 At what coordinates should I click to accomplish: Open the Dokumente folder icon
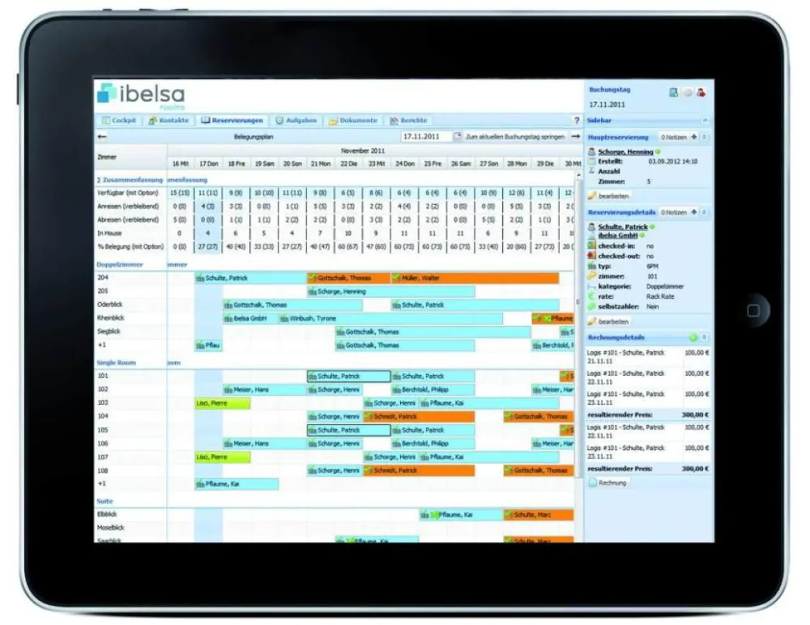tap(333, 120)
